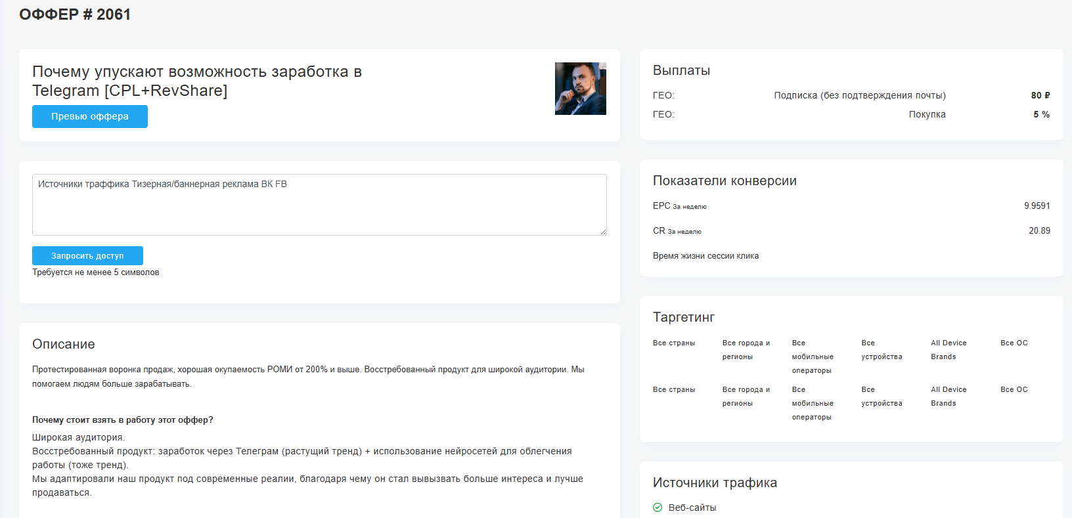Viewport: 1072px width, 518px height.
Task: Click the Время жизни сессии клика row
Action: (x=705, y=256)
